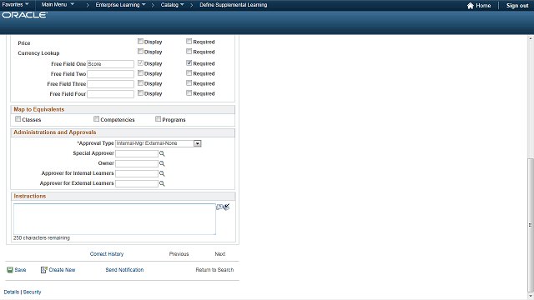Click the Free Field Two input
534x300 pixels.
click(x=110, y=74)
